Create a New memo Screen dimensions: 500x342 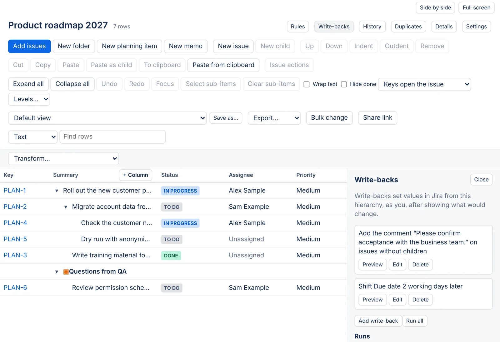186,46
